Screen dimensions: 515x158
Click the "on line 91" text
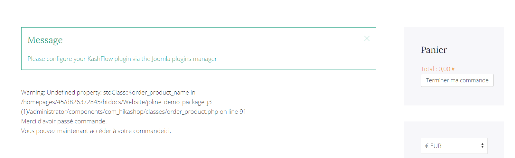pos(233,112)
